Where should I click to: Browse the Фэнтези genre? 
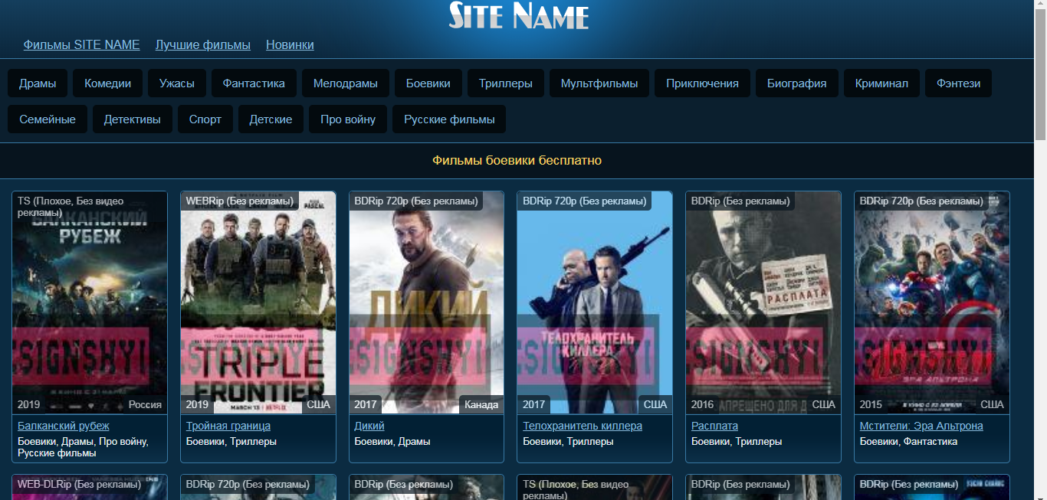click(958, 83)
